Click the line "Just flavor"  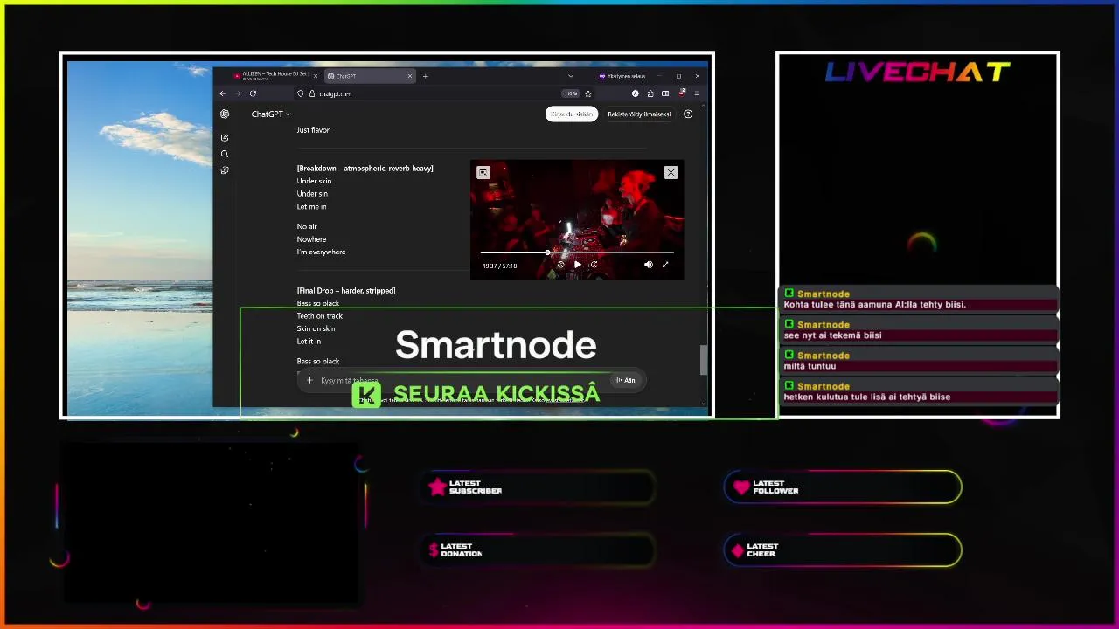313,130
